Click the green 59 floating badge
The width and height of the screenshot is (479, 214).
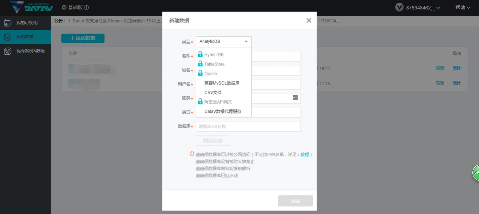coord(476,173)
